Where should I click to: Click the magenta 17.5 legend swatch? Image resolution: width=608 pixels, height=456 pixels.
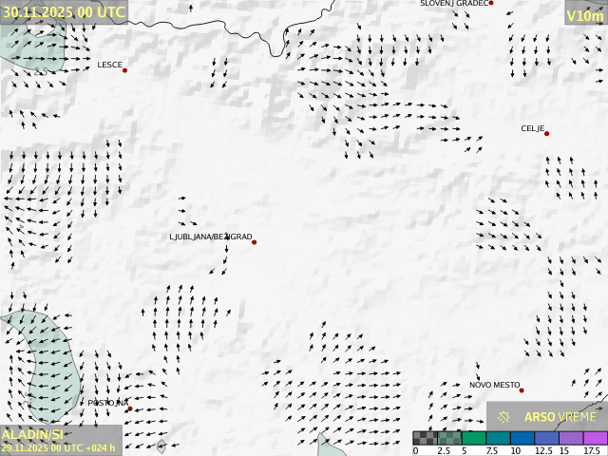[x=594, y=438]
